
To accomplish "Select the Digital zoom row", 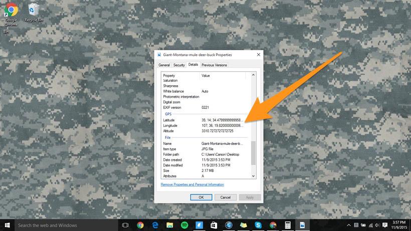I will (x=204, y=102).
